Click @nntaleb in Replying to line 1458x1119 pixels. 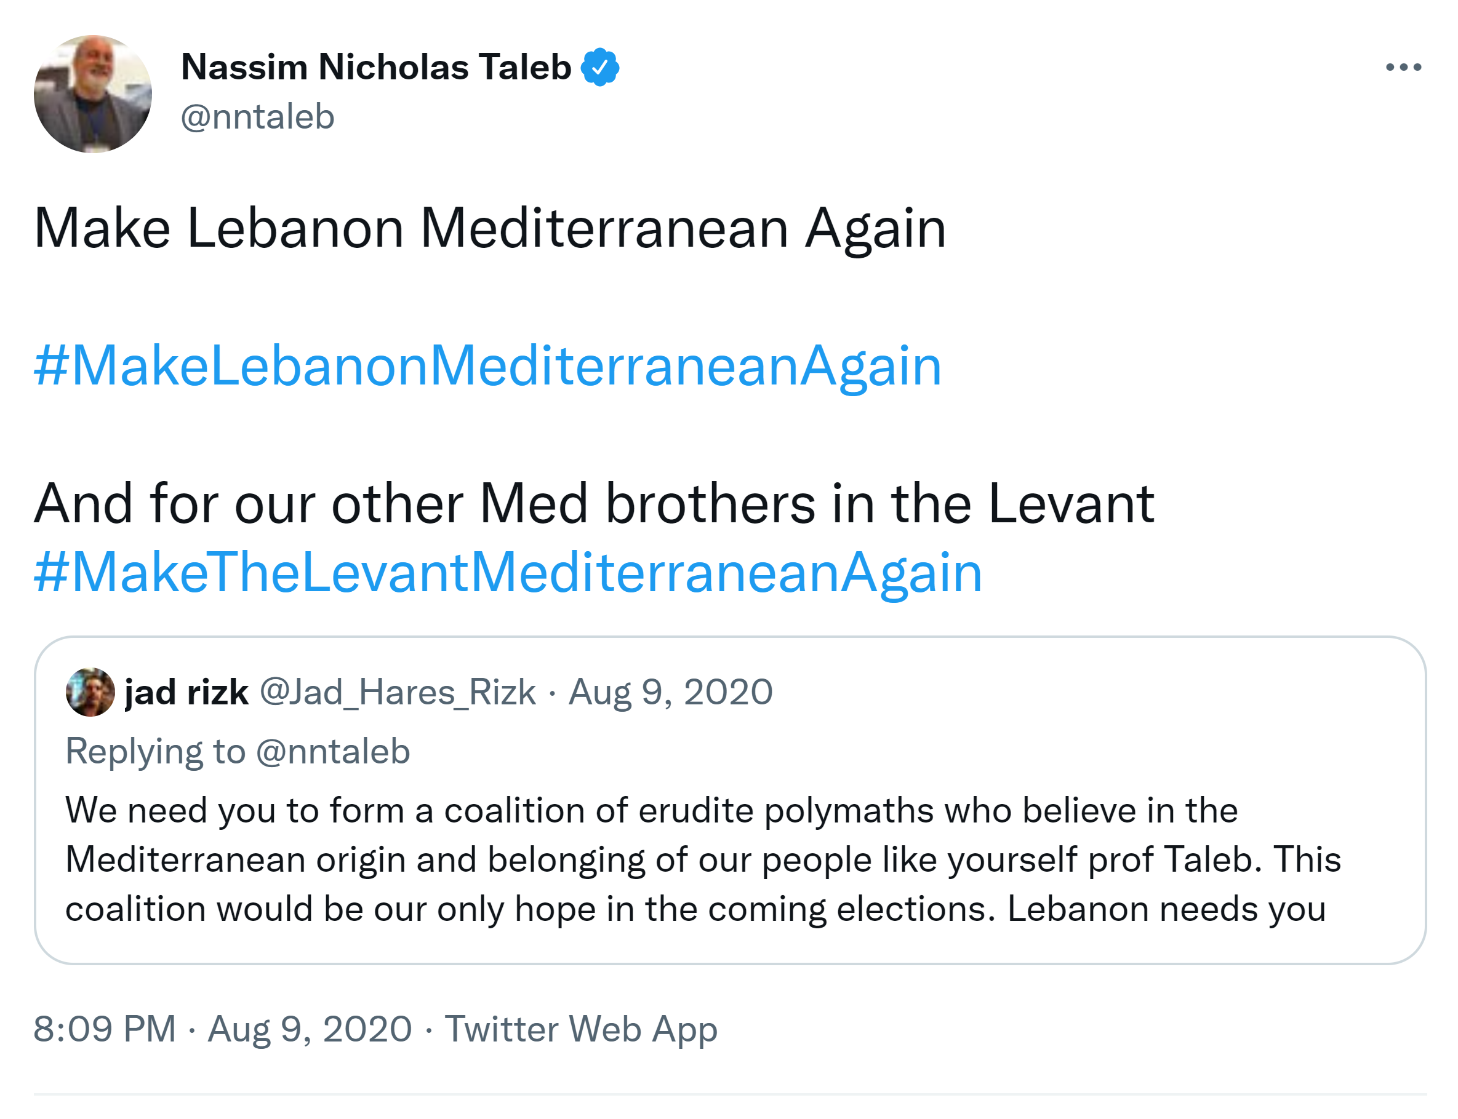pos(332,751)
